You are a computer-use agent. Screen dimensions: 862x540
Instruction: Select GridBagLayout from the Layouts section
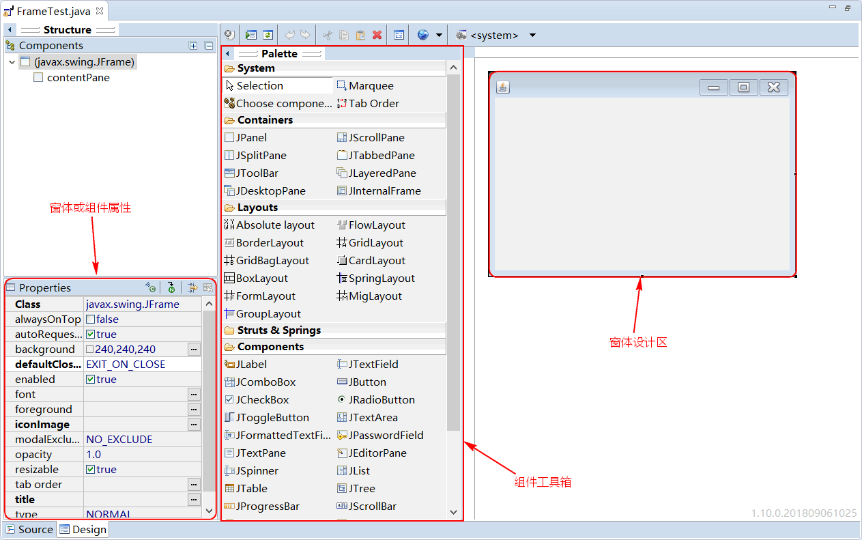point(272,260)
